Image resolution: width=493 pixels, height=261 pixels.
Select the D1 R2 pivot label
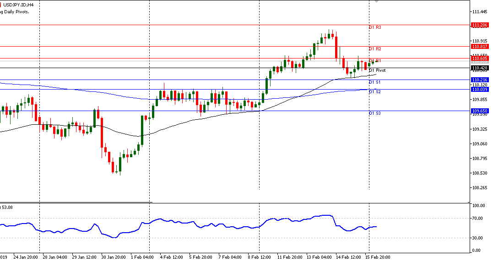[375, 48]
